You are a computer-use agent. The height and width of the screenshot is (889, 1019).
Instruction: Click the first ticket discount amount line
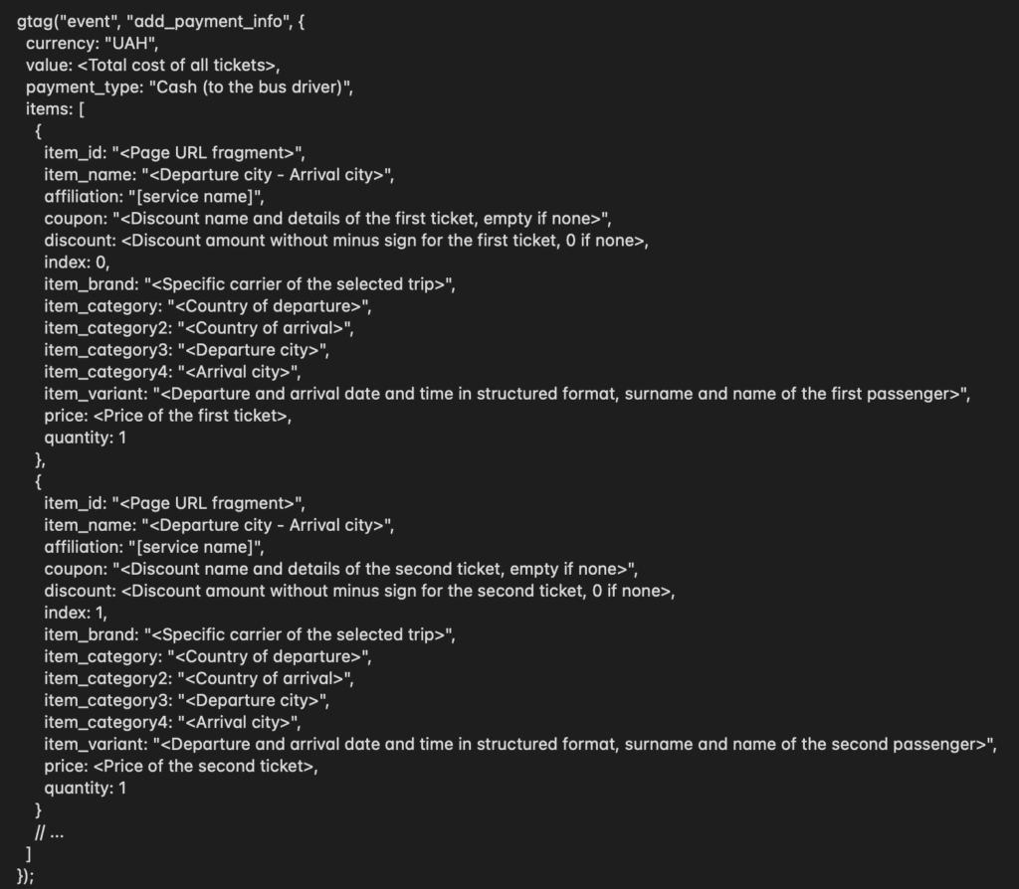click(x=346, y=241)
